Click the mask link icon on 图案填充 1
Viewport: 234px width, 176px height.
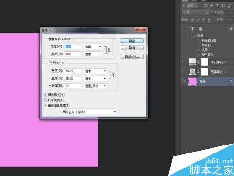coord(198,72)
